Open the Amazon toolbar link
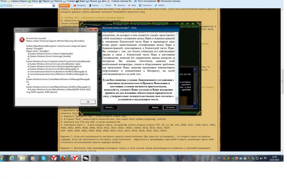This screenshot has width=287, height=179. [x=119, y=6]
